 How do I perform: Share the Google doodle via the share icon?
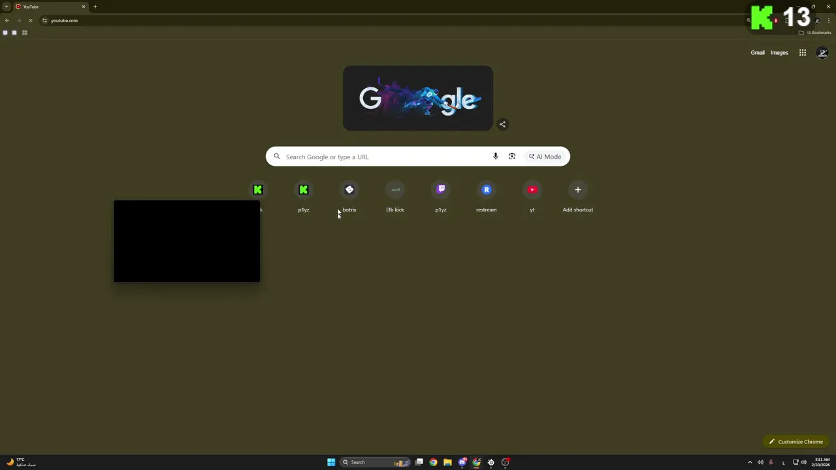coord(502,124)
